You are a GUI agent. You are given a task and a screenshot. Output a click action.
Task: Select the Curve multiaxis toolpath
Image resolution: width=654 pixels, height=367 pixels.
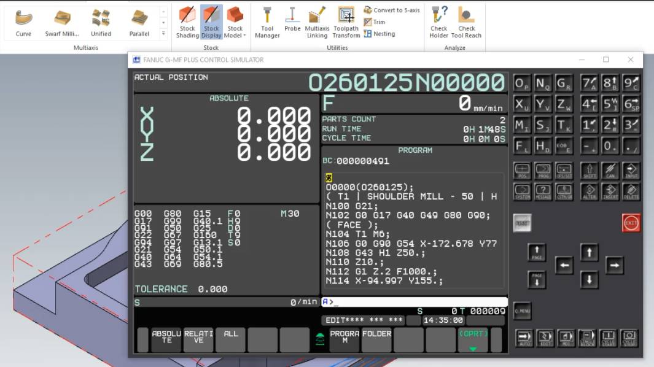pos(23,23)
